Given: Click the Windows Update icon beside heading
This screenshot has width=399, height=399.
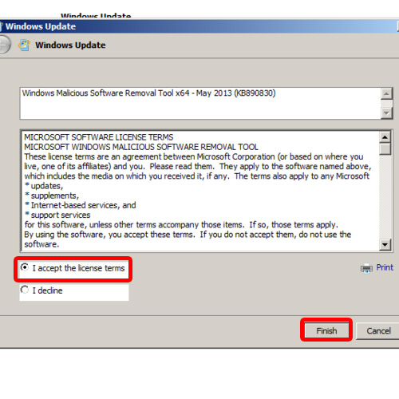Looking at the screenshot, I should click(x=24, y=45).
